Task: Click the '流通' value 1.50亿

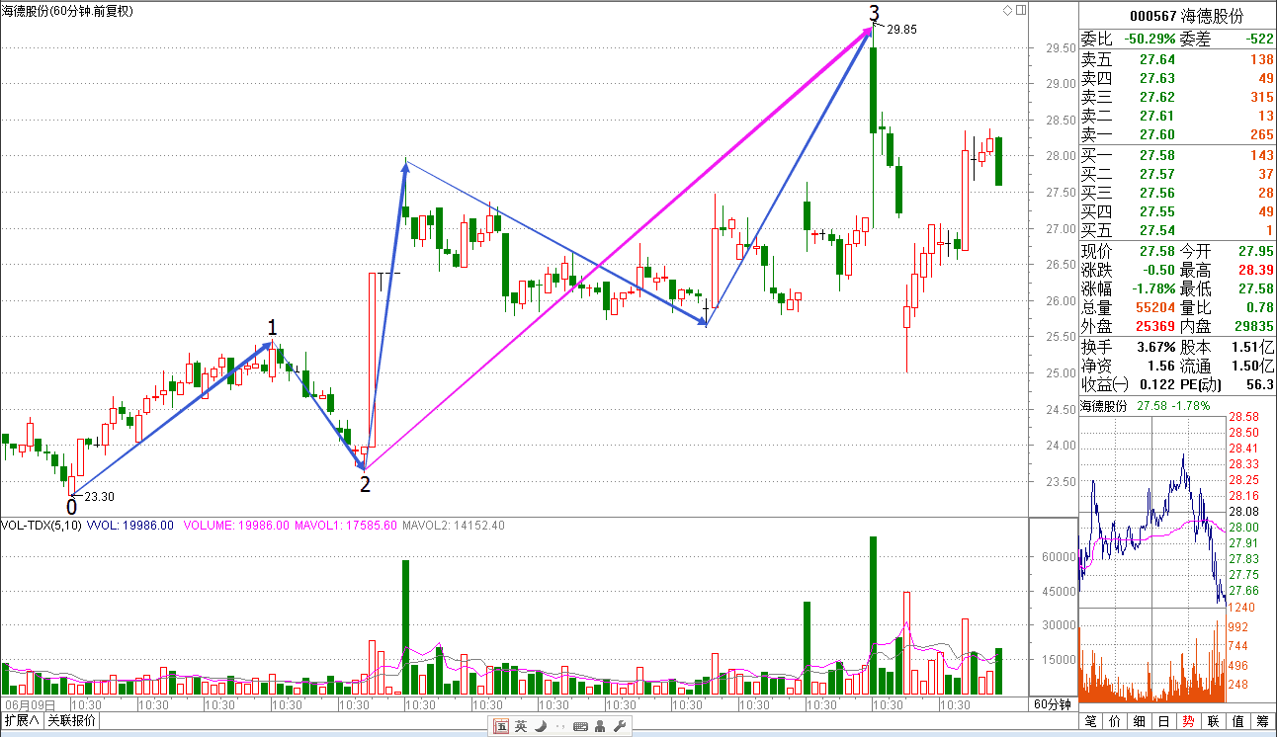Action: [x=1252, y=366]
